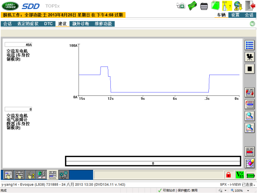Click the video camera record icon
This screenshot has width=257, height=193.
click(x=250, y=57)
